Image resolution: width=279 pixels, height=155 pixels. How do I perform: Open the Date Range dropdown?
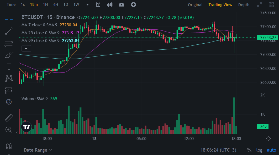tap(38, 150)
